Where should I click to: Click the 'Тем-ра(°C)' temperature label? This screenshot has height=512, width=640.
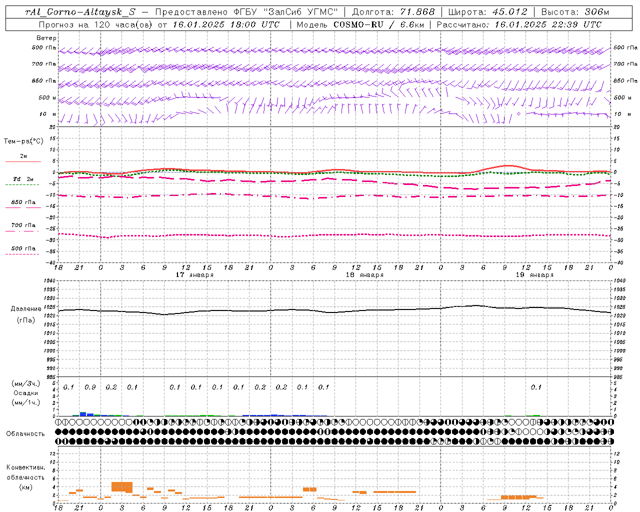pos(24,141)
